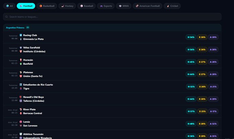Open the River Plate team name
This screenshot has height=139, width=234.
[x=29, y=109]
